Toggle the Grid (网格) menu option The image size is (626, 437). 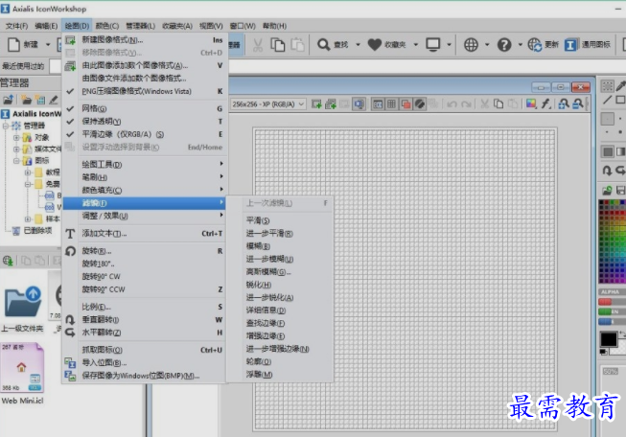144,108
